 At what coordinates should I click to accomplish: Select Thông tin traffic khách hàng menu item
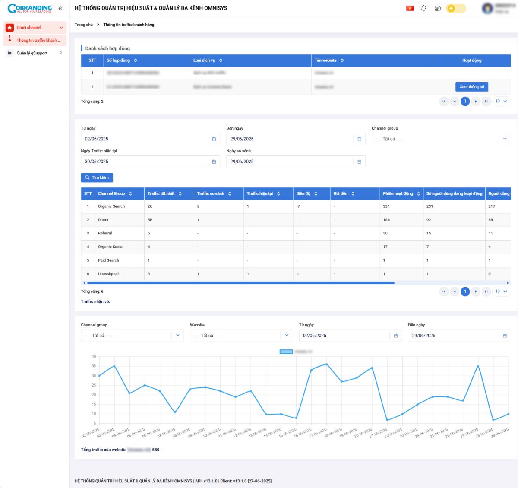click(x=38, y=41)
